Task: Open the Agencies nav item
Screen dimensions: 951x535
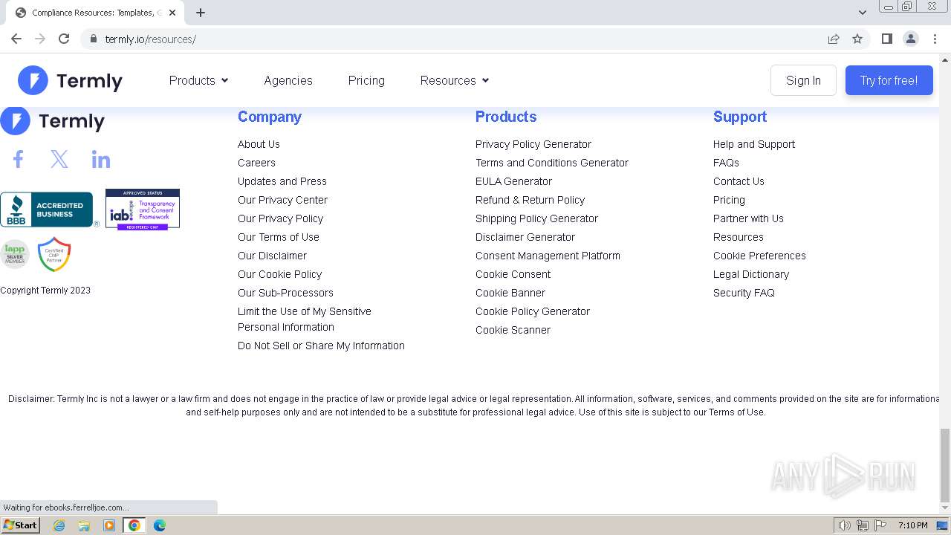Action: tap(288, 80)
